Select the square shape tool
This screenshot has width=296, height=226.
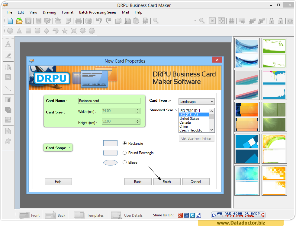click(28, 31)
